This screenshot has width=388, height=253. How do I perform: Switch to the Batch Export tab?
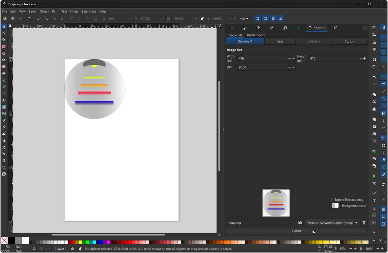point(256,35)
